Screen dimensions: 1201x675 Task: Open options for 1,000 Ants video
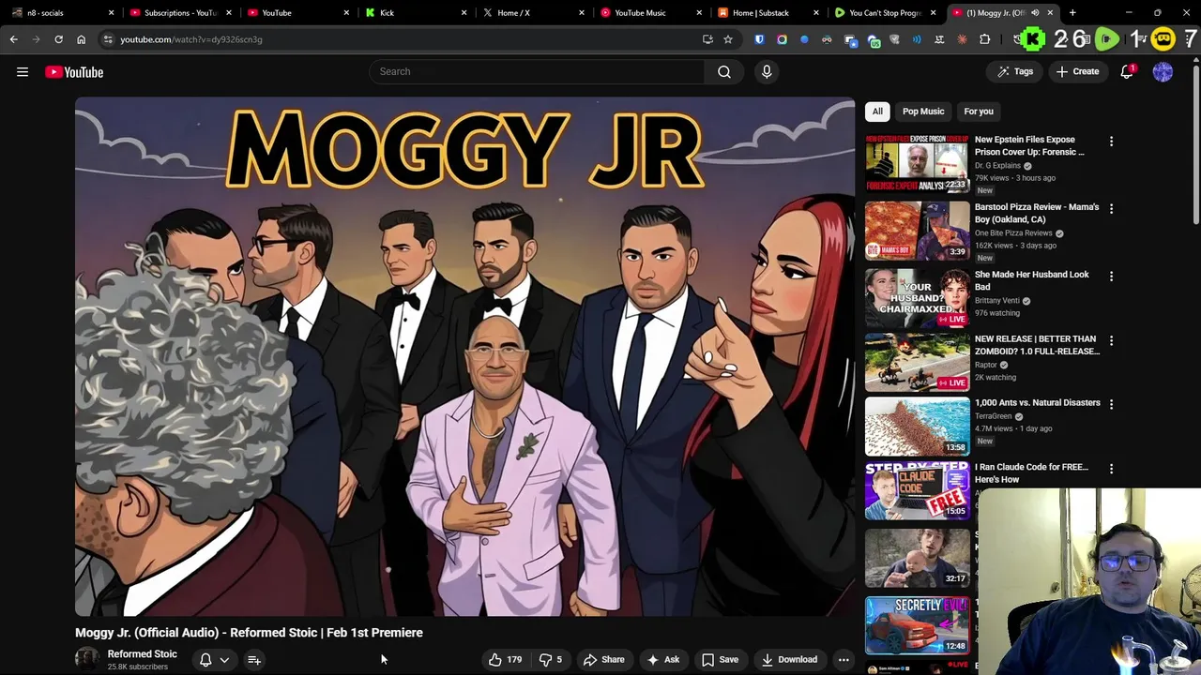(x=1111, y=405)
